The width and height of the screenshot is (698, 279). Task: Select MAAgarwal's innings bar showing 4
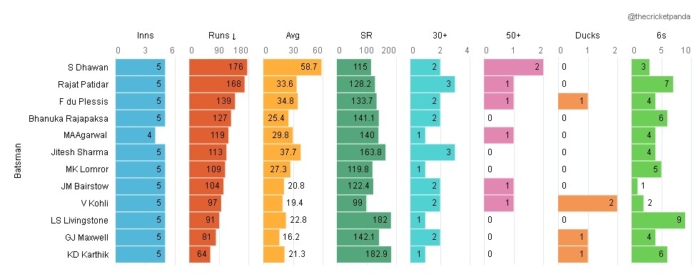coord(136,135)
